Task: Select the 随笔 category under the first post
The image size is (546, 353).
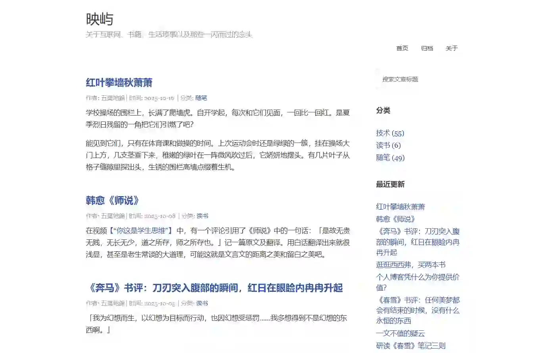Action: point(201,98)
